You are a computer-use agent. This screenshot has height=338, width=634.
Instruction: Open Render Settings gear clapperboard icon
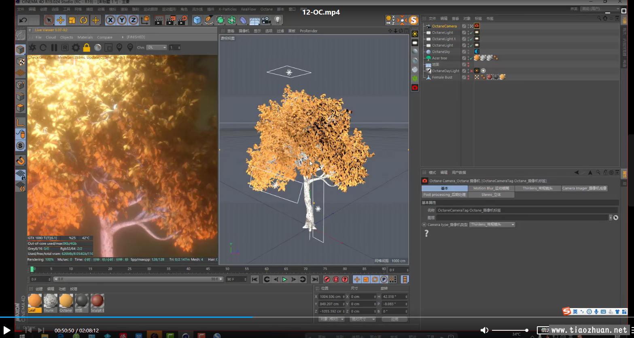point(182,20)
